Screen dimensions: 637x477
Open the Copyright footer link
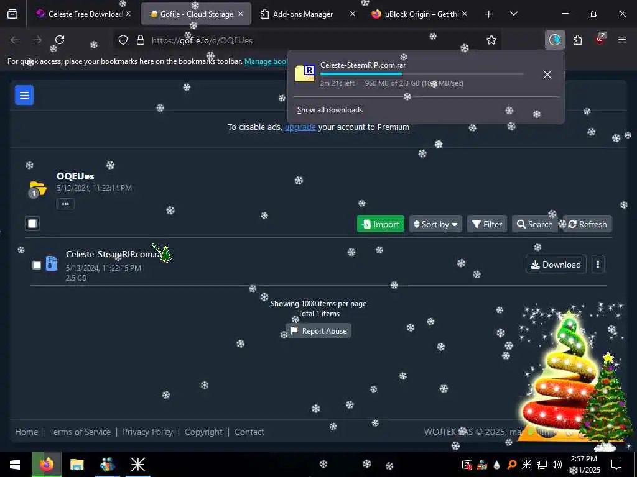click(203, 432)
